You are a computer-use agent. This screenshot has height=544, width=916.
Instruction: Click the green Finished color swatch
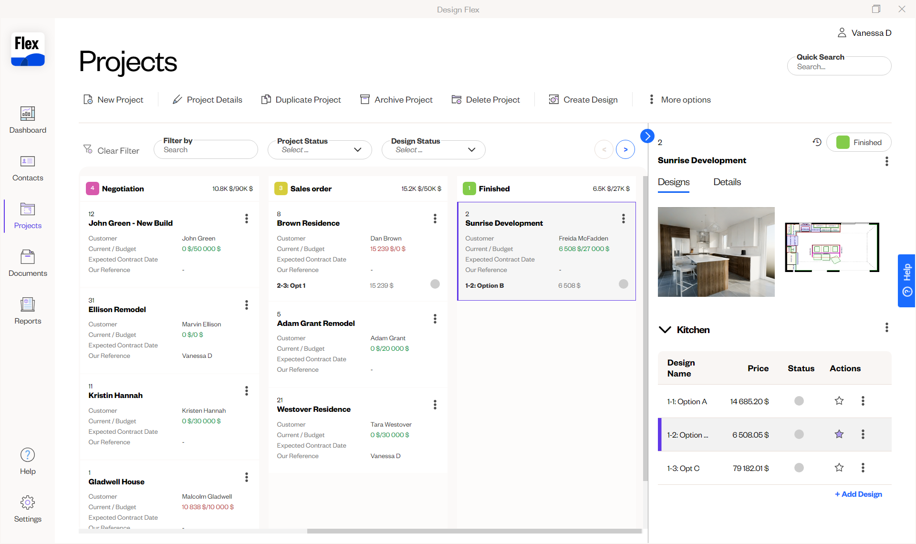pos(843,142)
